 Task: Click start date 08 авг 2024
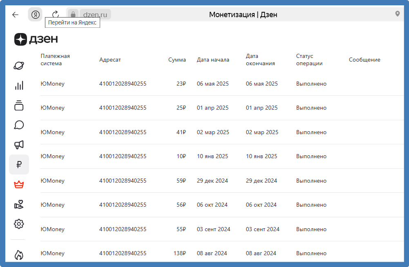(212, 253)
